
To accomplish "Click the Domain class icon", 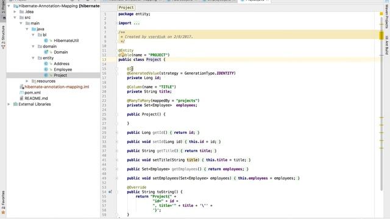I will (46, 52).
